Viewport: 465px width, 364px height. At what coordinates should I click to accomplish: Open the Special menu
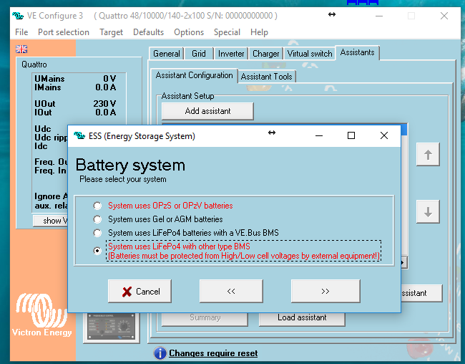227,32
